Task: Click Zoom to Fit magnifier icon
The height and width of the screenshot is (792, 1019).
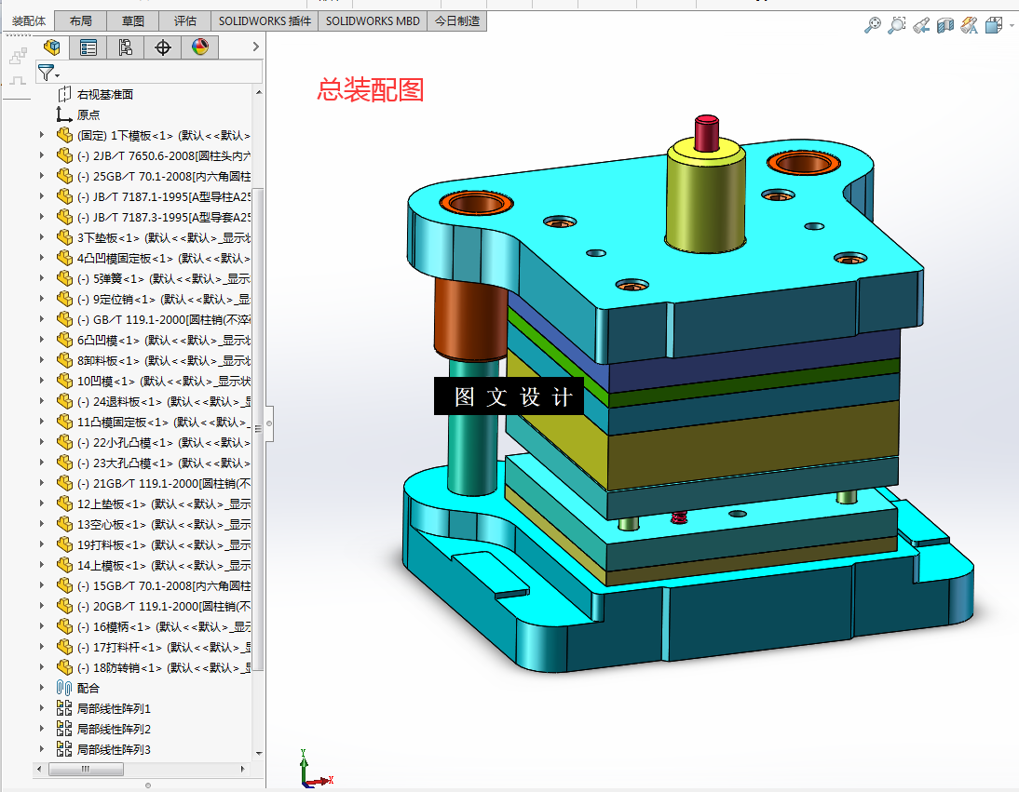Action: pos(872,25)
